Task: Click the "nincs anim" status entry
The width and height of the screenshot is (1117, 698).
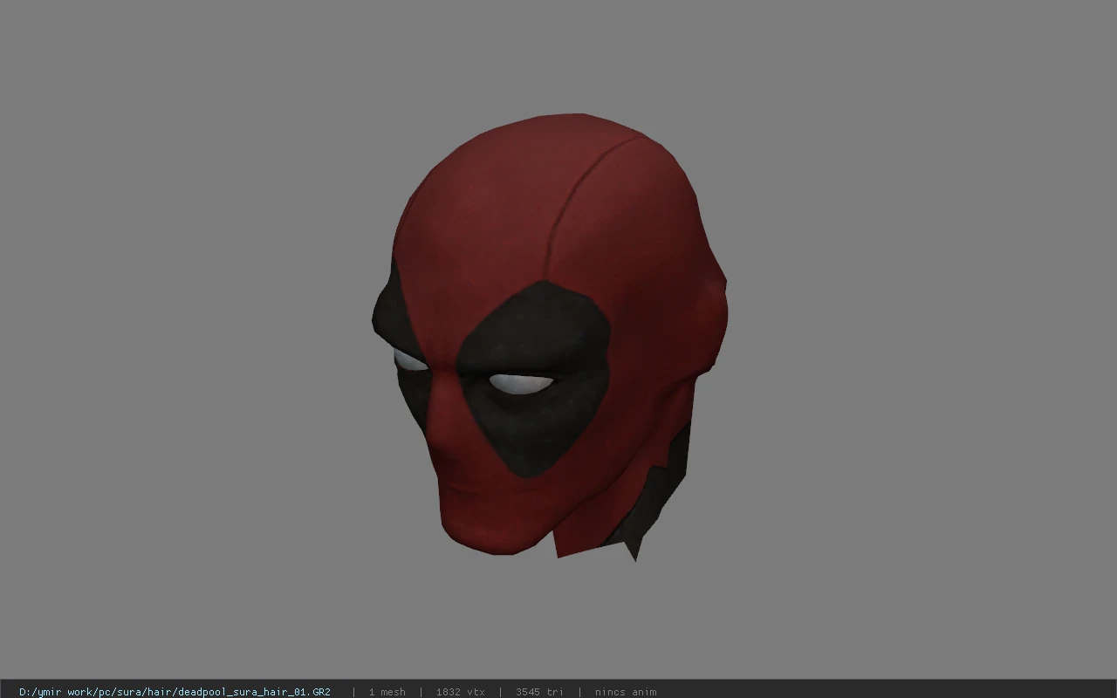Action: 626,692
